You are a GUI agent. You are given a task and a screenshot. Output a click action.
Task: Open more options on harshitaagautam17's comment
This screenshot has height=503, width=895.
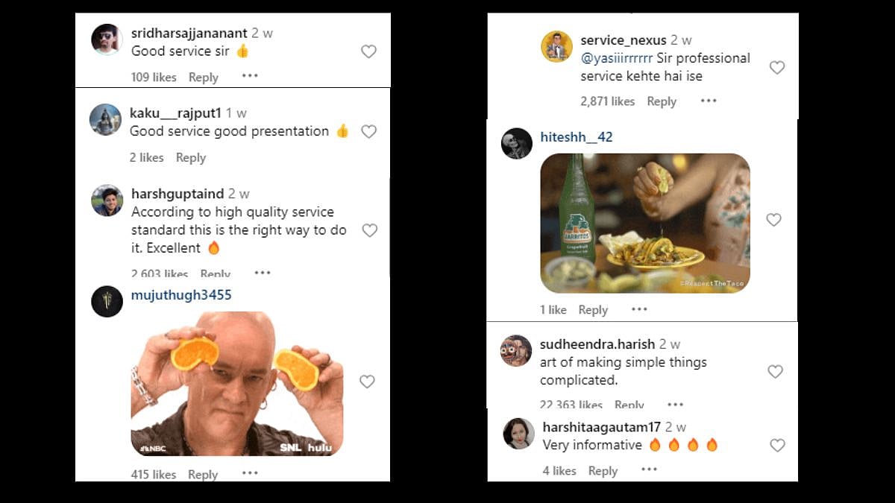click(650, 469)
